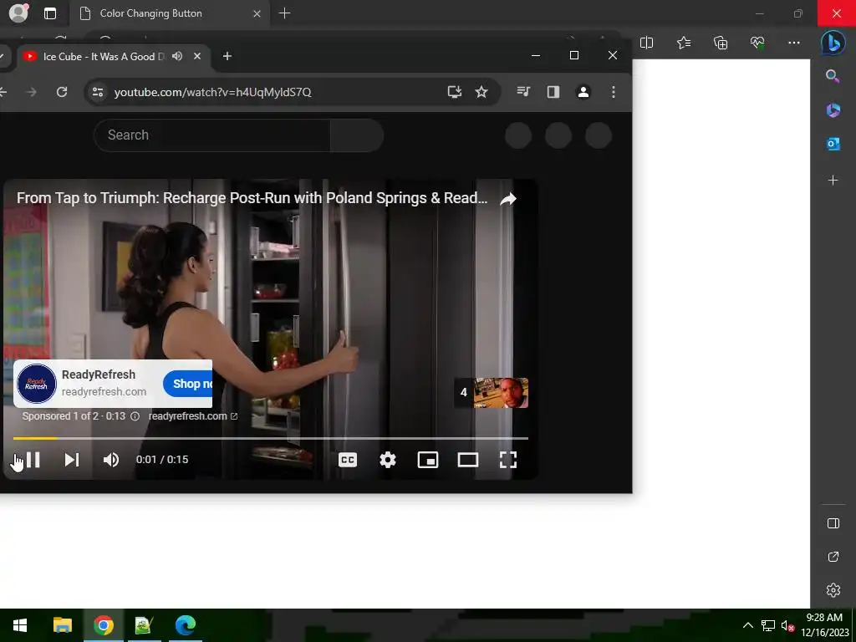Open a new Chrome tab
Image resolution: width=856 pixels, height=642 pixels.
(x=227, y=56)
